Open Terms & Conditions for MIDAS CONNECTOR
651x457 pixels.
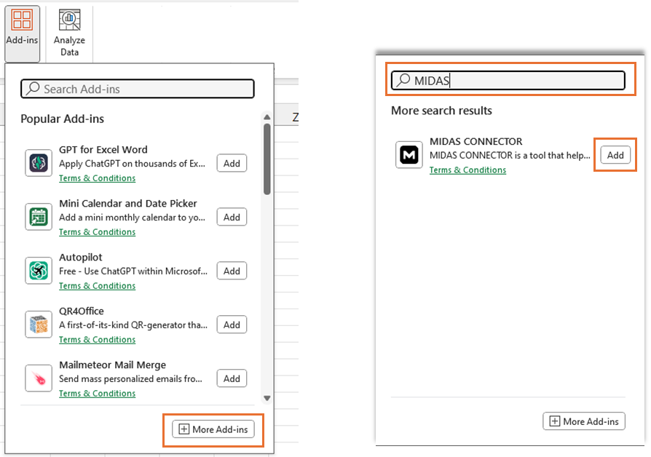point(467,170)
